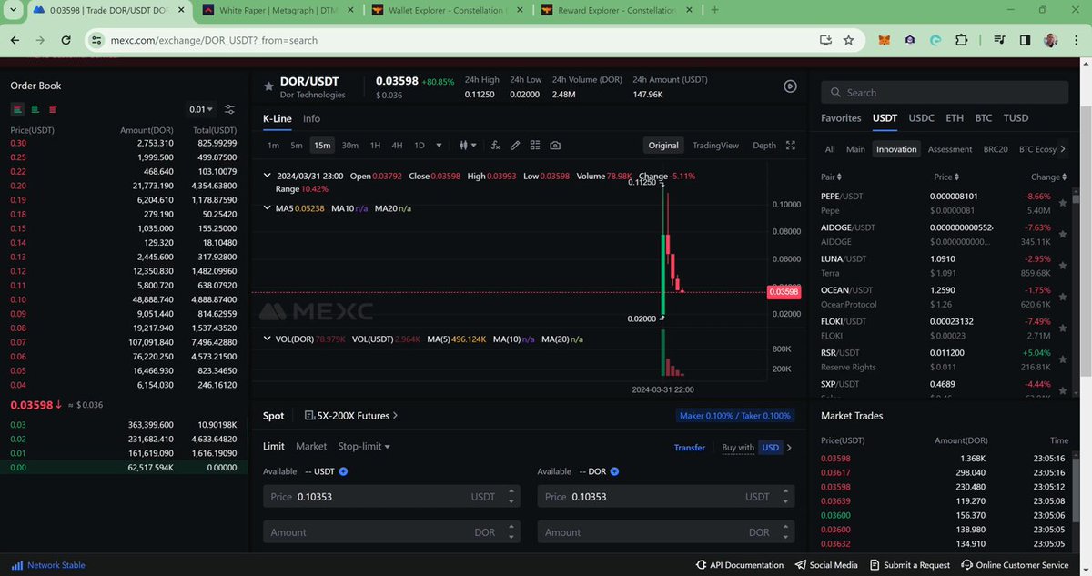Add DOR funds with plus icon

point(614,471)
